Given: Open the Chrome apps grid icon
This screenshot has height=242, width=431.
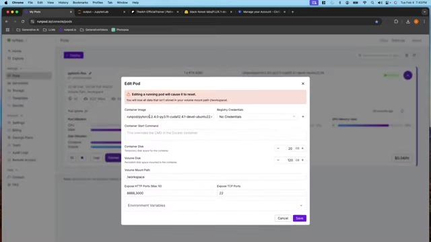Looking at the screenshot, I should click(x=7, y=30).
